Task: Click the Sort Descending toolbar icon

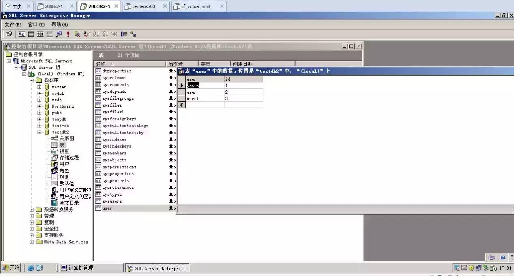Action: (105, 34)
